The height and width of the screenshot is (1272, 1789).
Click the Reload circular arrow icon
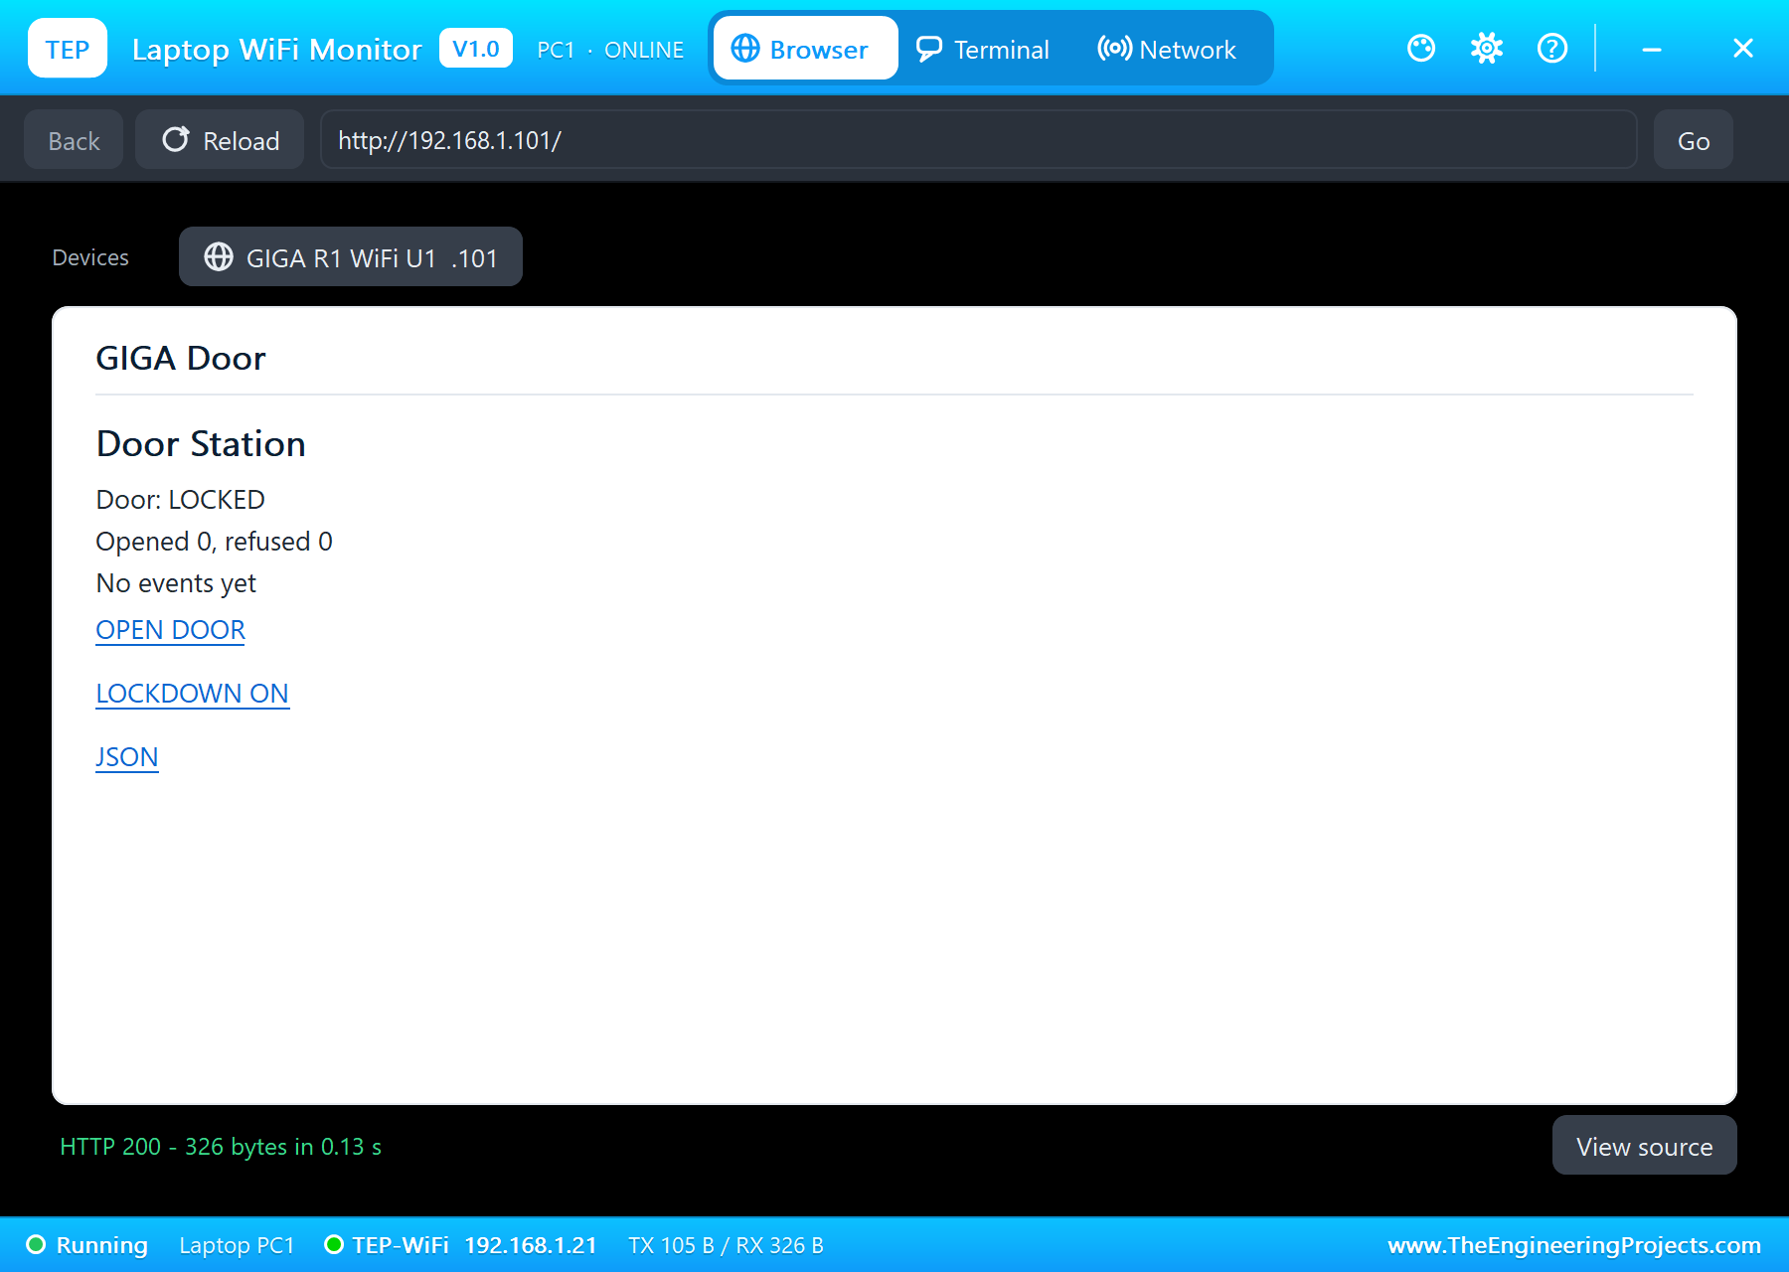176,139
